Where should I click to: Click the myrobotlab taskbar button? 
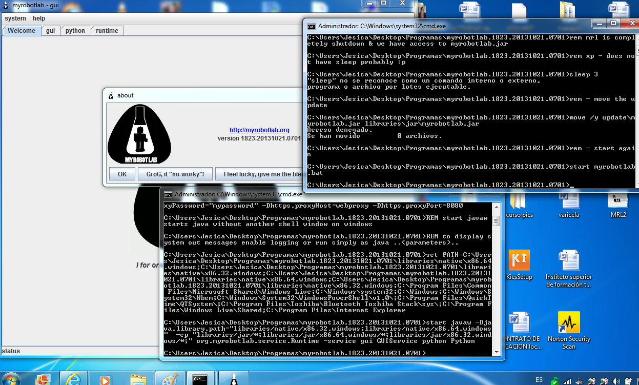pyautogui.click(x=233, y=379)
